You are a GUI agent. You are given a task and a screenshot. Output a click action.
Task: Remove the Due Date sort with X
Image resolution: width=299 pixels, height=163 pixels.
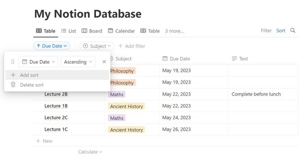click(x=104, y=62)
